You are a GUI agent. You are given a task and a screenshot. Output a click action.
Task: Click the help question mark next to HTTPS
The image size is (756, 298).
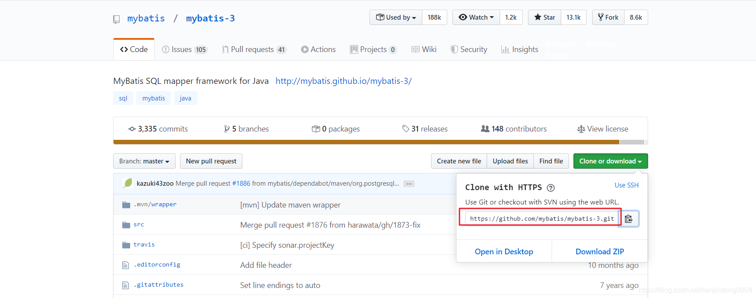coord(551,188)
